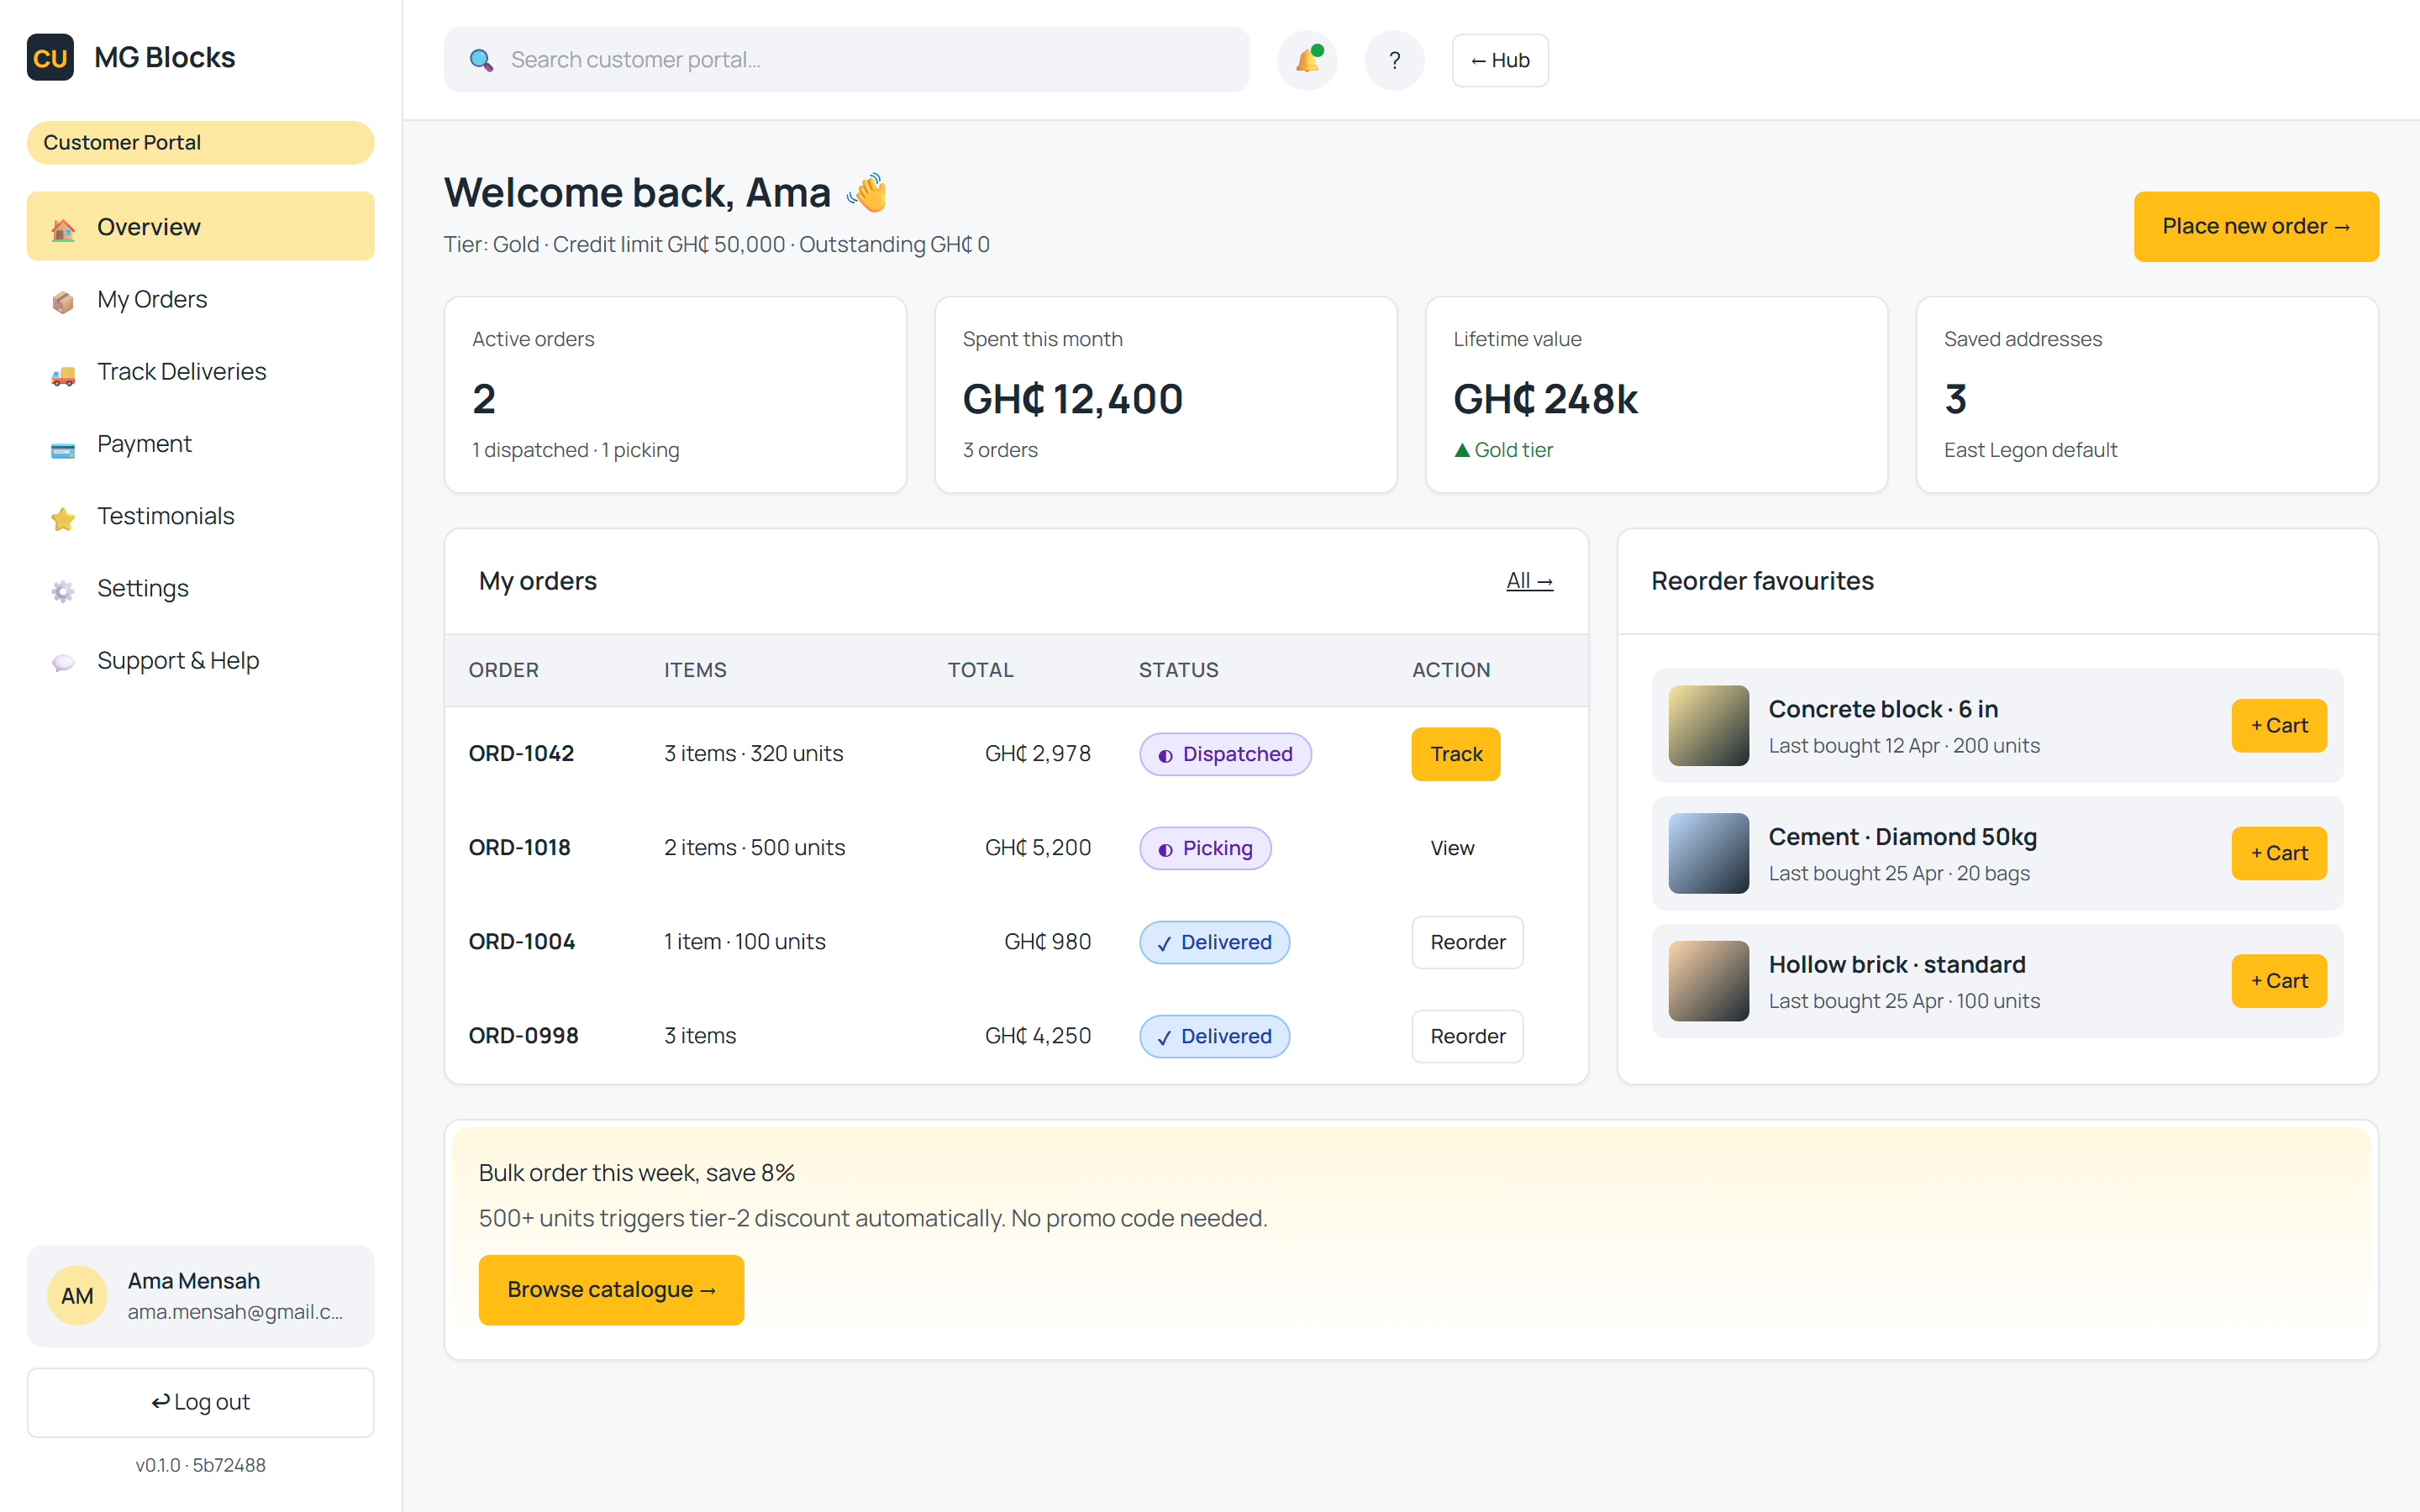Place a new order
Viewport: 2420px width, 1512px height.
[x=2256, y=226]
